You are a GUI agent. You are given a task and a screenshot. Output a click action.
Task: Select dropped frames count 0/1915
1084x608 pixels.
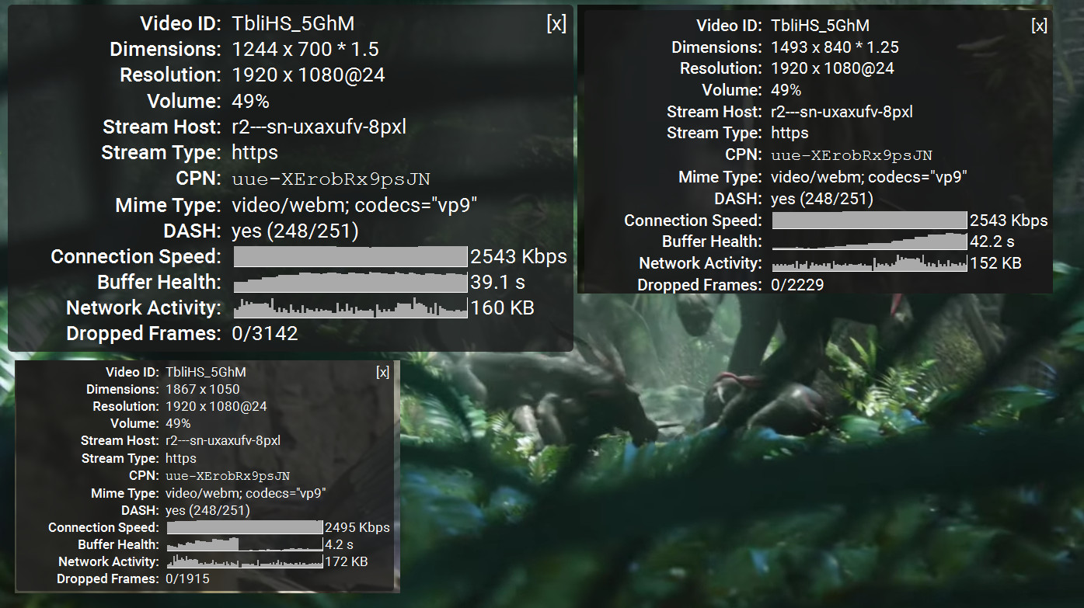(188, 578)
